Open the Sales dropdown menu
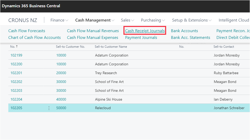Viewport: 250px width, 140px height. click(127, 20)
